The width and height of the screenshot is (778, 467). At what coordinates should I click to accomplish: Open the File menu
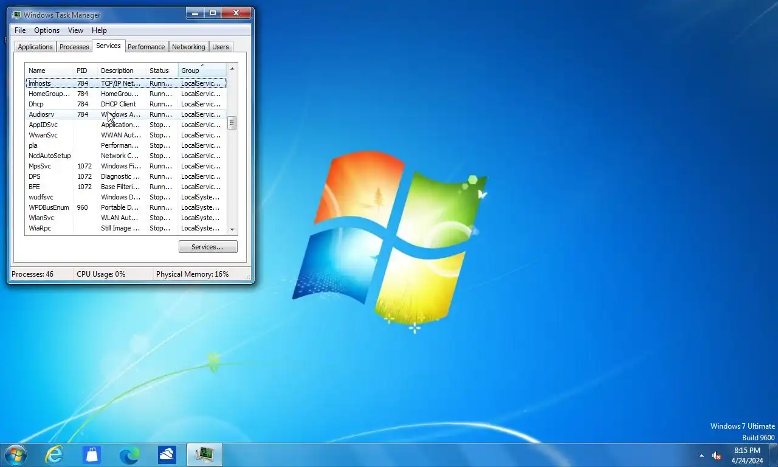coord(20,30)
